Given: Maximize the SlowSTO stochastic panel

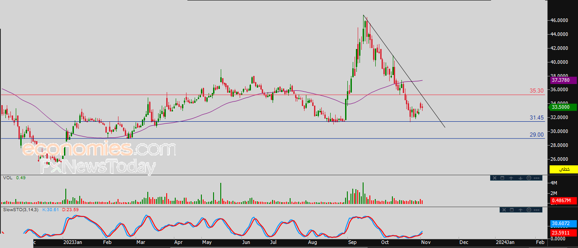Looking at the screenshot, I should tap(512, 210).
